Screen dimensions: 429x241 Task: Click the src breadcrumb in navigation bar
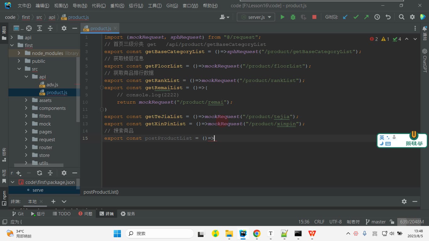point(39,17)
